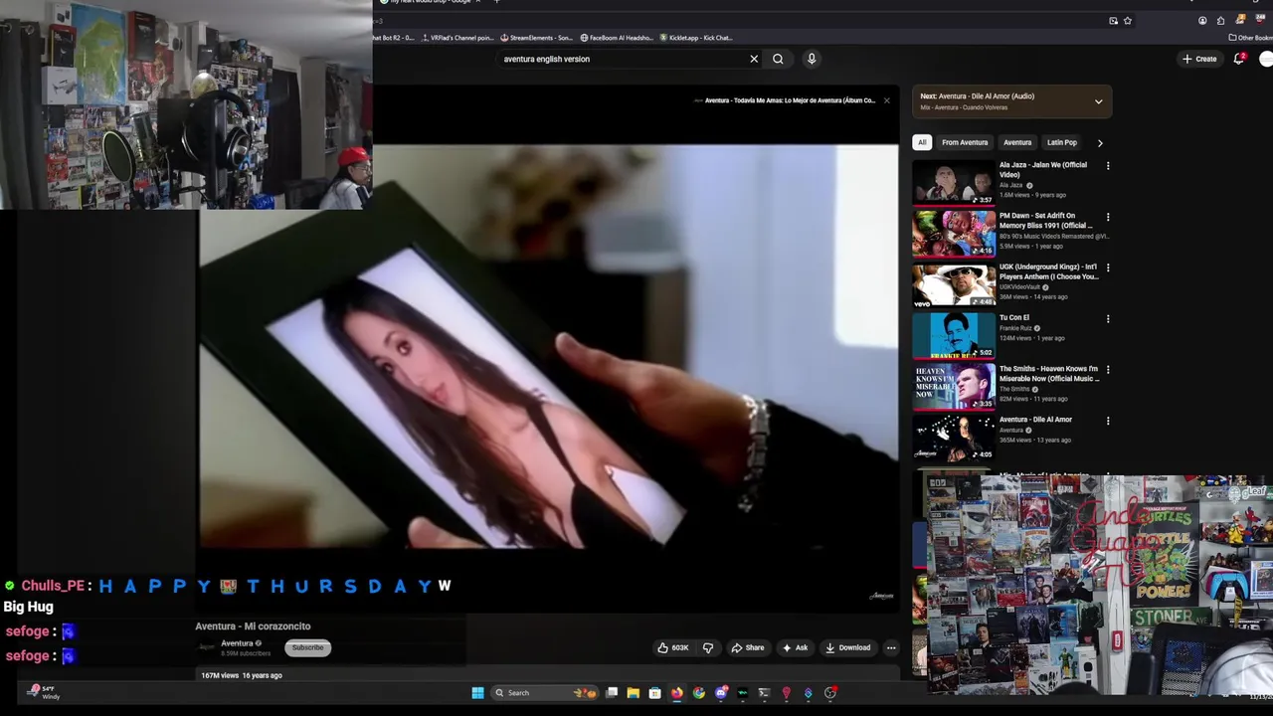Image resolution: width=1273 pixels, height=716 pixels.
Task: Open Firefox from the taskbar
Action: 677,693
